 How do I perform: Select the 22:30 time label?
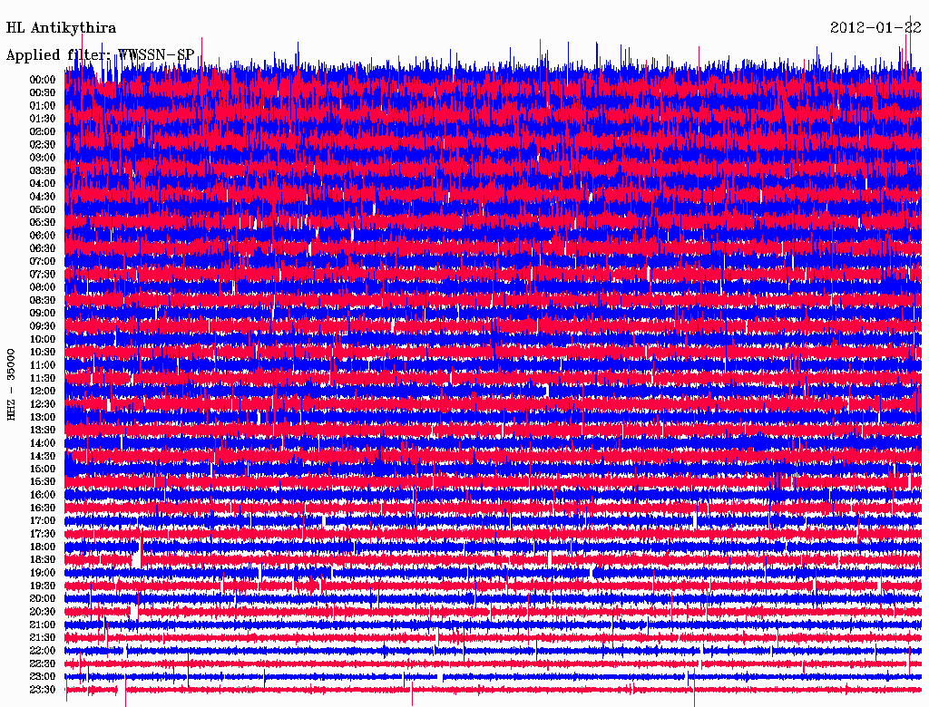point(43,663)
